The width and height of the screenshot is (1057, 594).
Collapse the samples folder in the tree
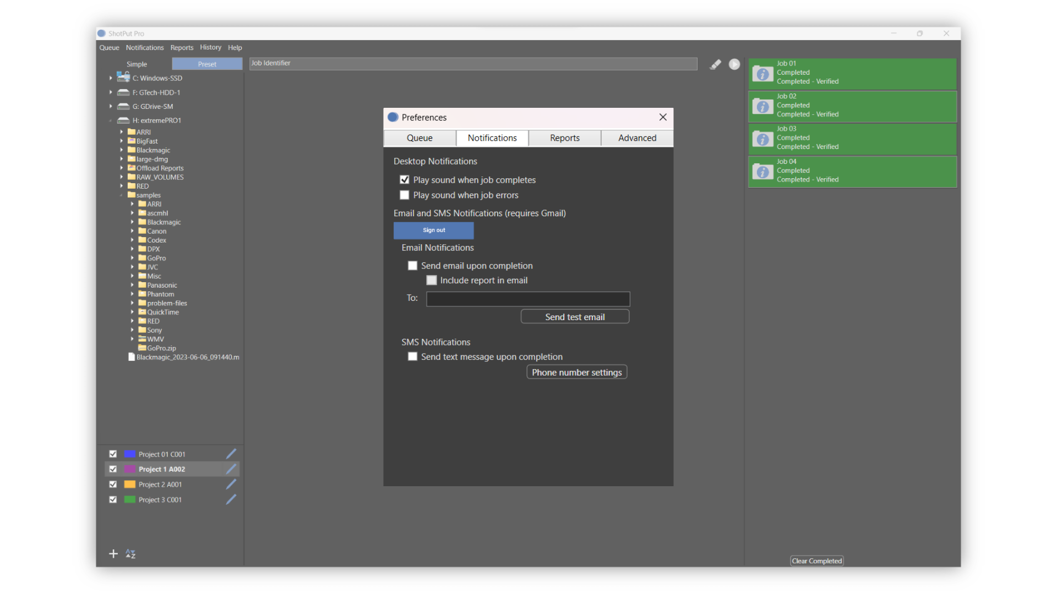tap(122, 195)
